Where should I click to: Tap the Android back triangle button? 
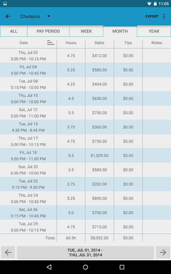pos(49,267)
